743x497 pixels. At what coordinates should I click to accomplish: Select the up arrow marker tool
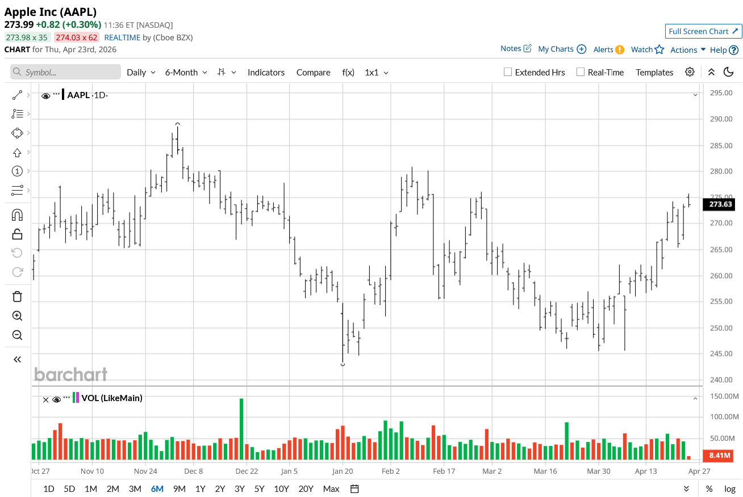[x=17, y=152]
